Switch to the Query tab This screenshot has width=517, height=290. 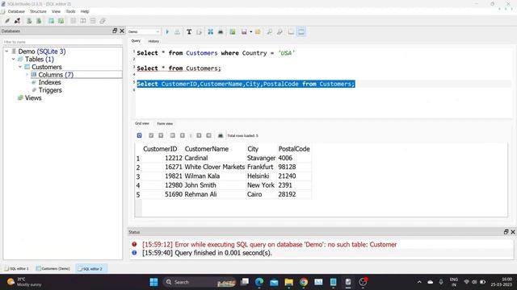(136, 41)
